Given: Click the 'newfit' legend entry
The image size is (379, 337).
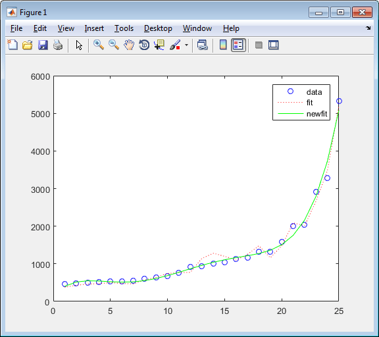Looking at the screenshot, I should coord(316,114).
